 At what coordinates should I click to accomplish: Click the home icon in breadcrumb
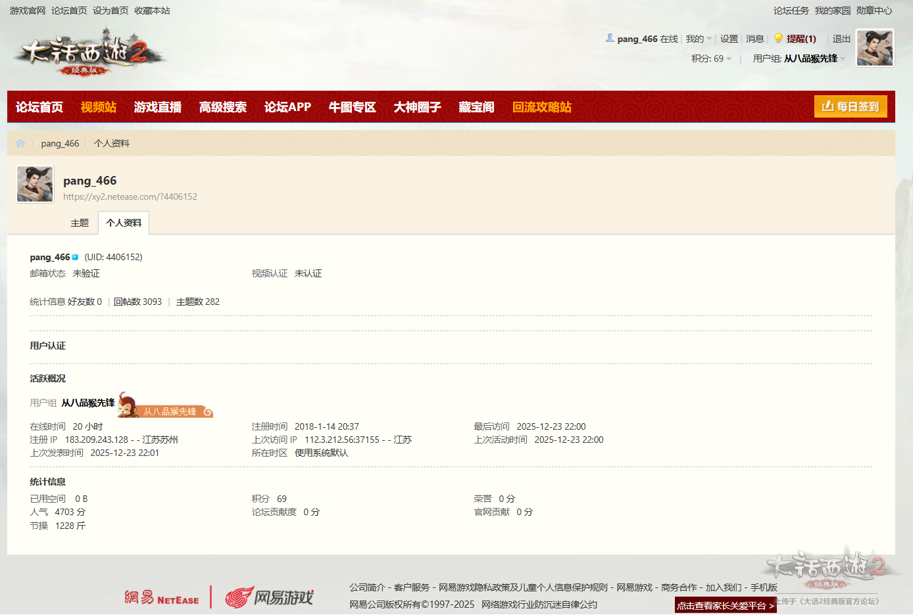coord(20,143)
